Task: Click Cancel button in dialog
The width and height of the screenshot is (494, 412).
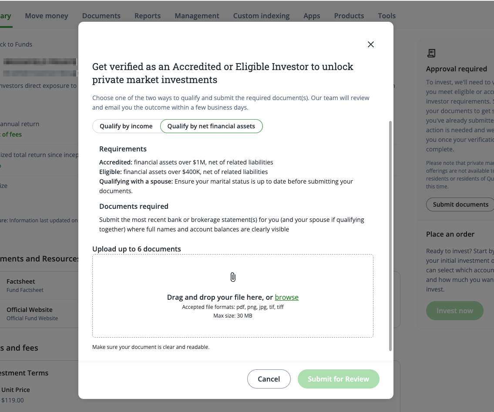Action: point(269,379)
